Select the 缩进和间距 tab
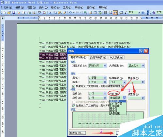This screenshot has height=137, width=163. coord(79,57)
